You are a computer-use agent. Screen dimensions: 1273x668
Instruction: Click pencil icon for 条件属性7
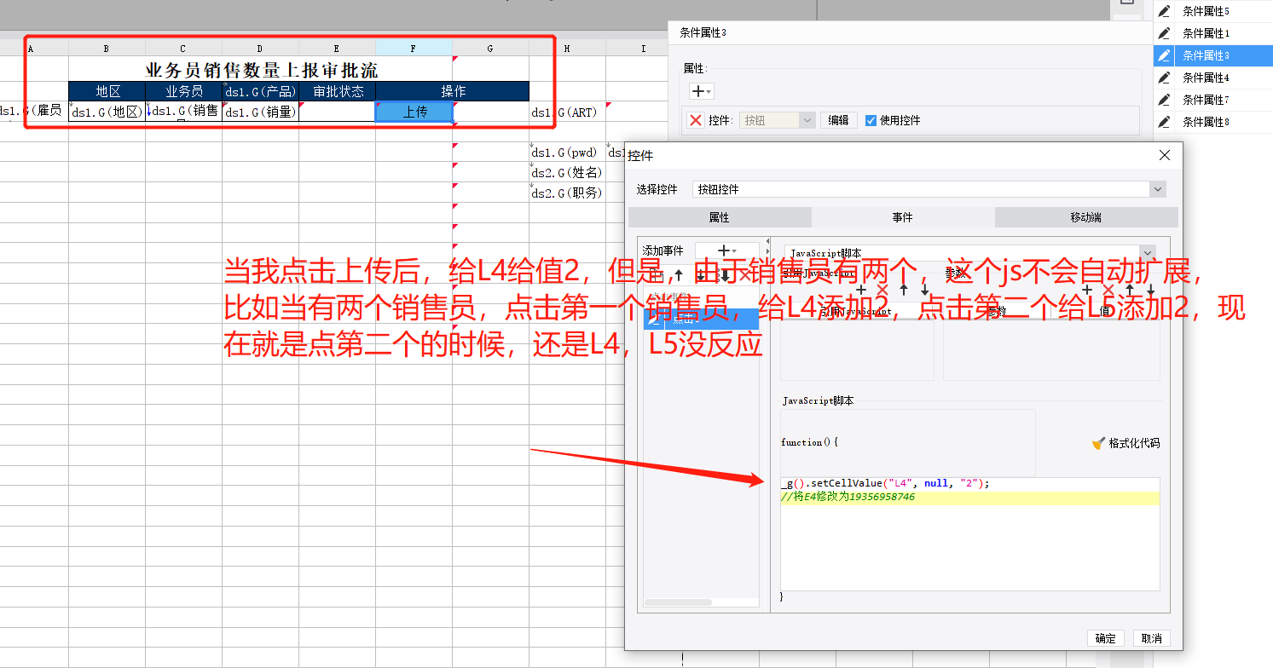coord(1165,100)
